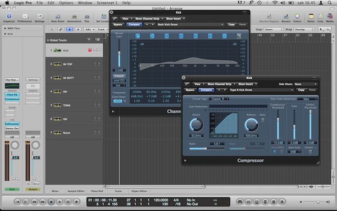Screen dimensions: 337x211
Task: Open the Side Chain Detection dropdown
Action: [307, 99]
